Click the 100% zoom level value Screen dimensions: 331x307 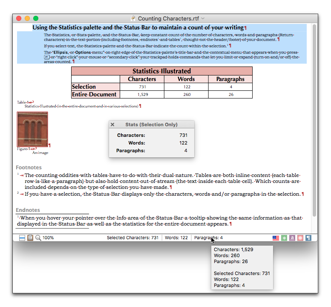coord(48,237)
